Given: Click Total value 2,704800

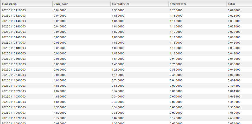Looking at the screenshot, I should pyautogui.click(x=234, y=86).
